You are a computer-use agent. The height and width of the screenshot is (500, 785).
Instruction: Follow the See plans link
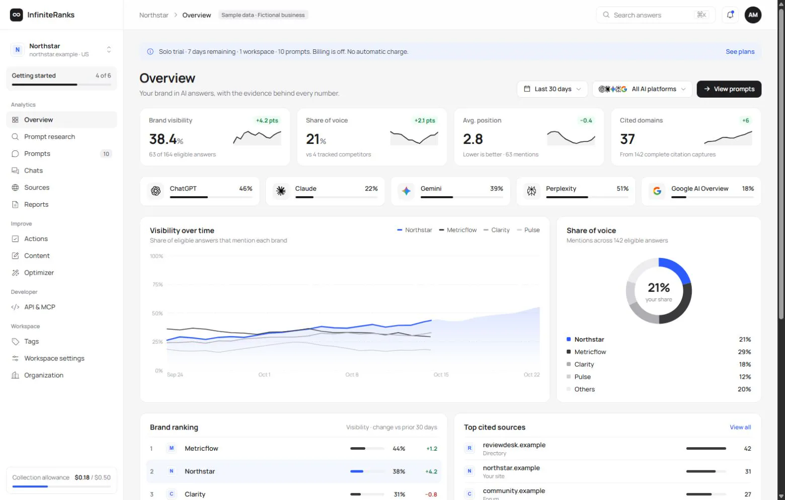pos(740,52)
